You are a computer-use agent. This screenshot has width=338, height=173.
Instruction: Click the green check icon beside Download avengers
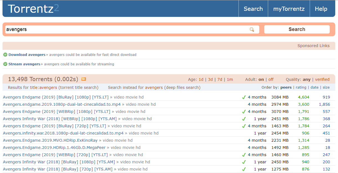[5, 55]
